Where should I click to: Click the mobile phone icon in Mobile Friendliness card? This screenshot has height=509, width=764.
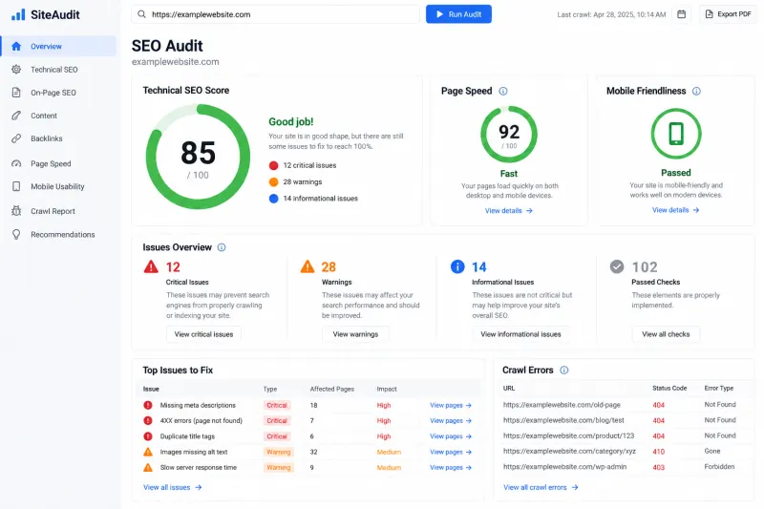coord(676,134)
